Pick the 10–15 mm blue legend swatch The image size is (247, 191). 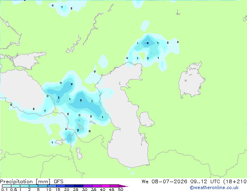pyautogui.click(x=52, y=186)
